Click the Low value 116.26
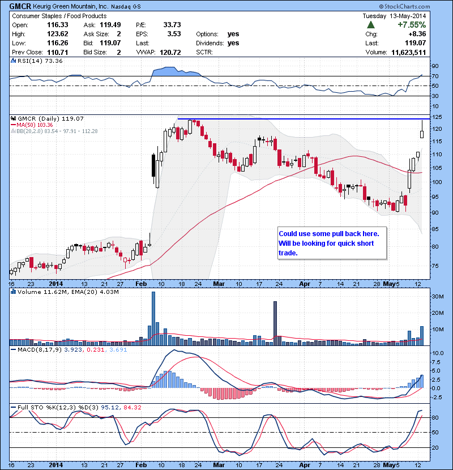The height and width of the screenshot is (470, 453). 58,43
